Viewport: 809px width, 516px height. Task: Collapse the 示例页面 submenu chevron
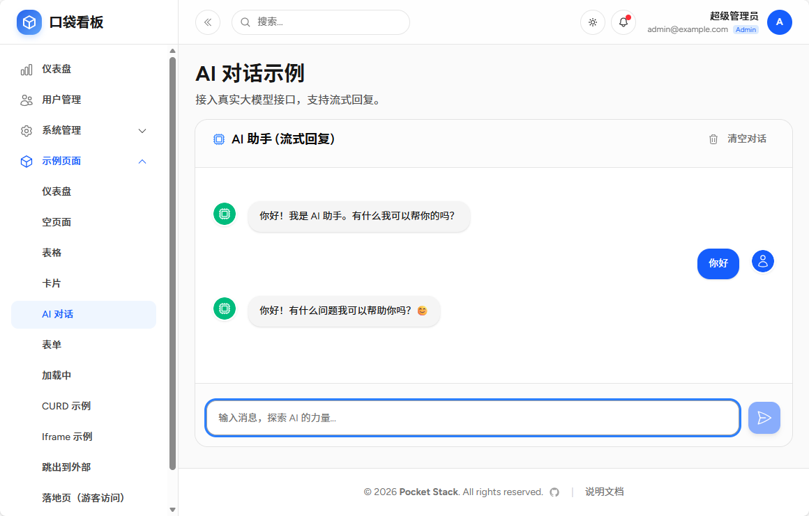click(x=142, y=161)
